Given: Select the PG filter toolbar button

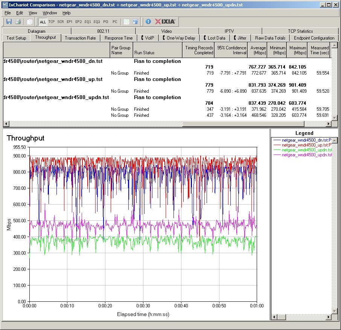Looking at the screenshot, I should (x=106, y=22).
